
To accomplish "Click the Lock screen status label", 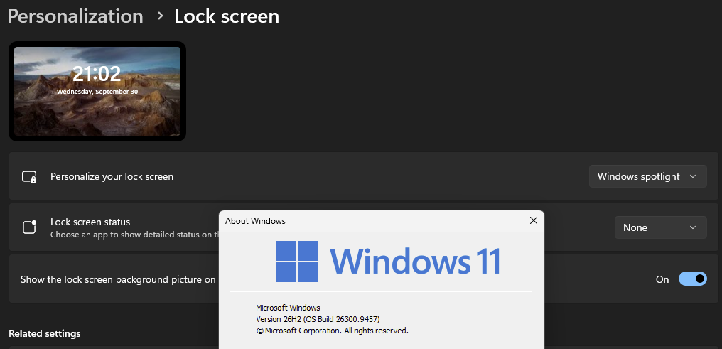I will (90, 222).
